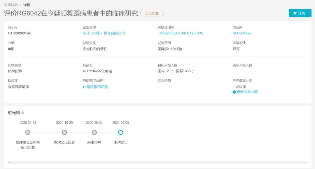315x169 pixels.
Task: Select the 2020-10-31 尚未招募 timeline node
Action: 94,133
